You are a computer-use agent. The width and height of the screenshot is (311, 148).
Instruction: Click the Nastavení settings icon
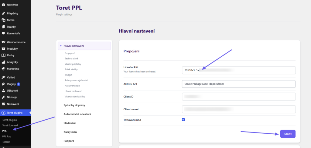point(3,104)
